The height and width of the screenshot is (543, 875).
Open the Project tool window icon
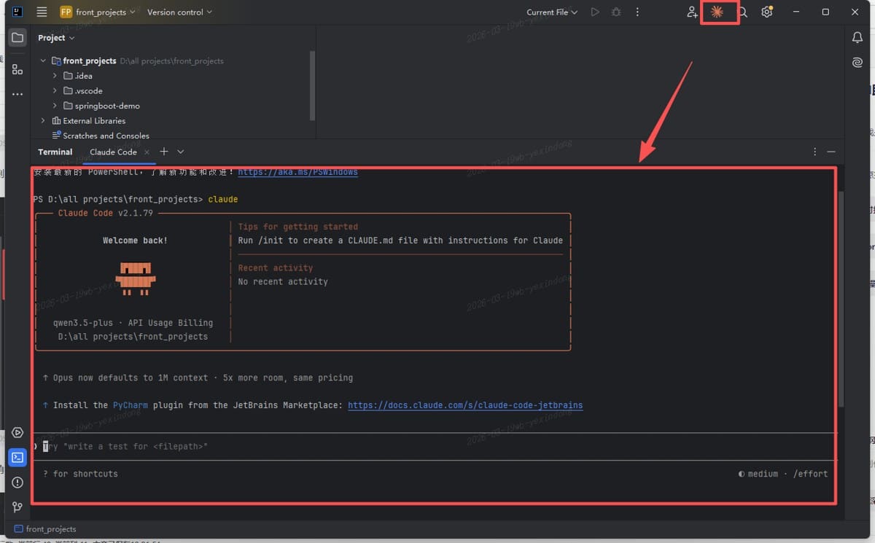[17, 38]
